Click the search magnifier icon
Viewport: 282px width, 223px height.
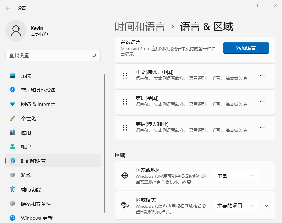(x=94, y=55)
